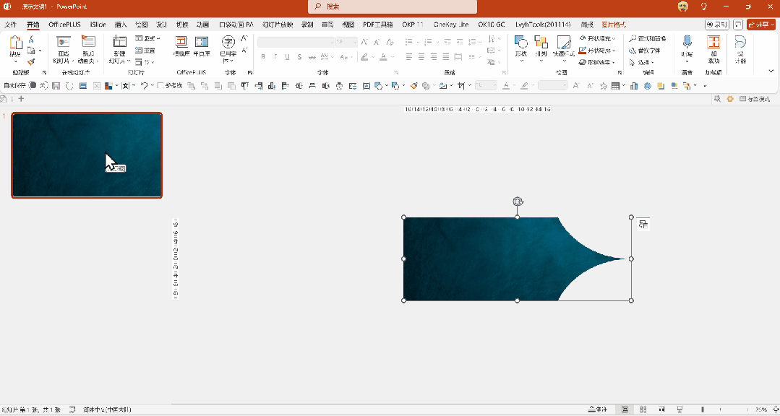Collapse the ribbon with the chevron
This screenshot has width=780, height=416.
(771, 71)
